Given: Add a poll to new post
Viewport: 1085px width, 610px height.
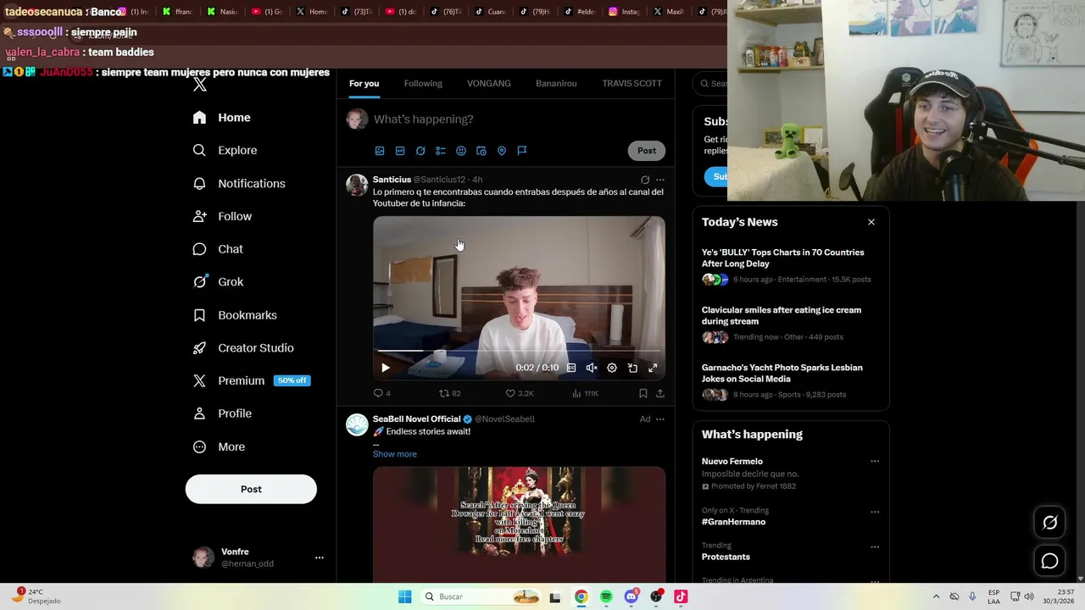Looking at the screenshot, I should click(441, 151).
